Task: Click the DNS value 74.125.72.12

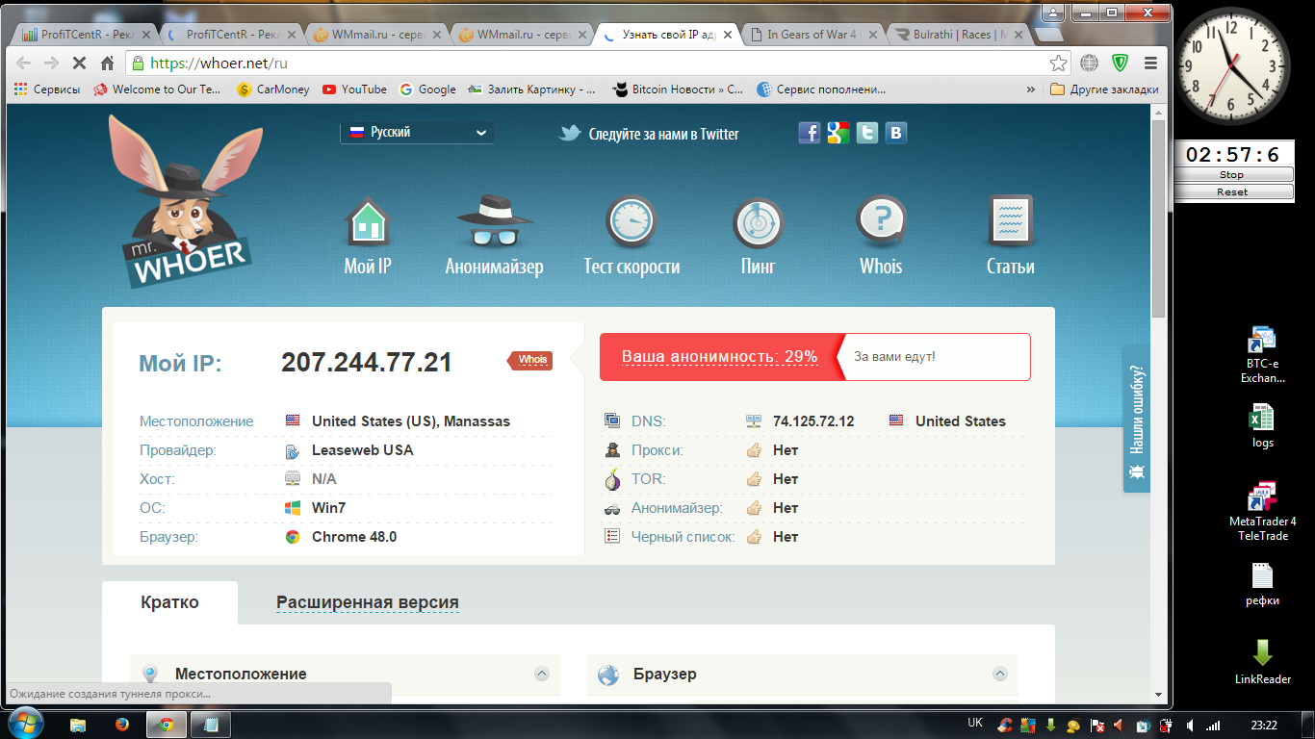Action: (x=813, y=421)
